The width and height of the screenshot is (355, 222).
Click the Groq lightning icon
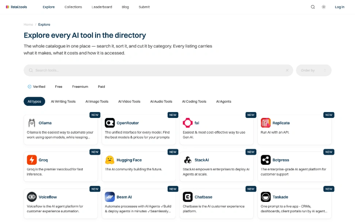click(x=32, y=160)
